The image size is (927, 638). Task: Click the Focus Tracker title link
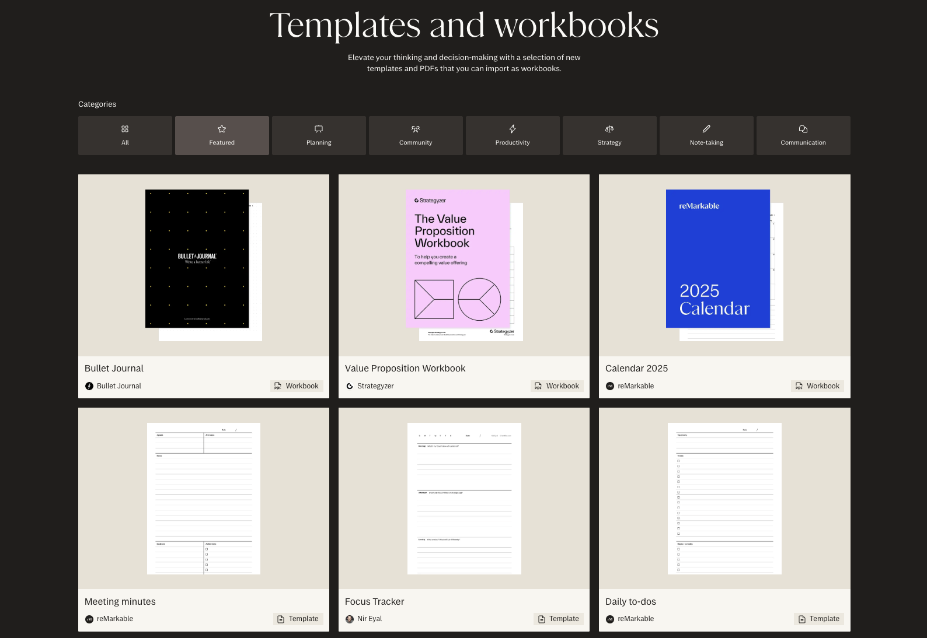[x=374, y=602]
